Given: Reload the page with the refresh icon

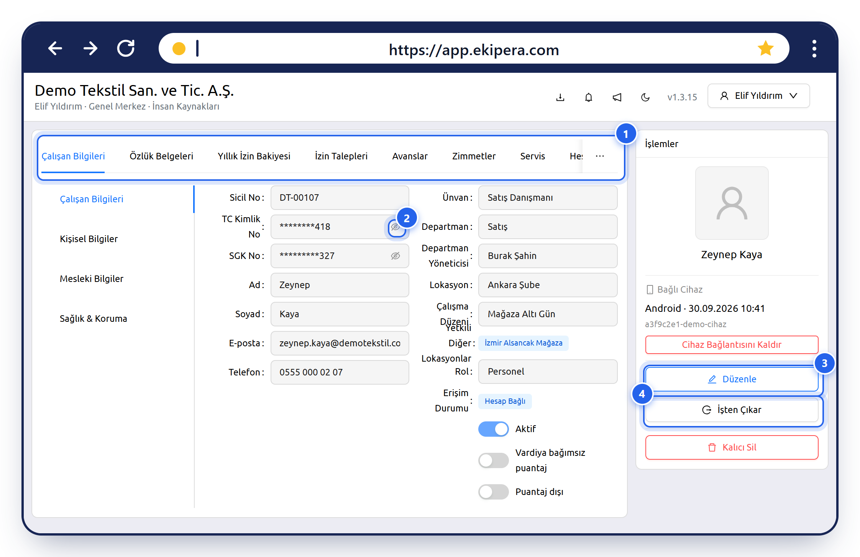Looking at the screenshot, I should point(126,48).
